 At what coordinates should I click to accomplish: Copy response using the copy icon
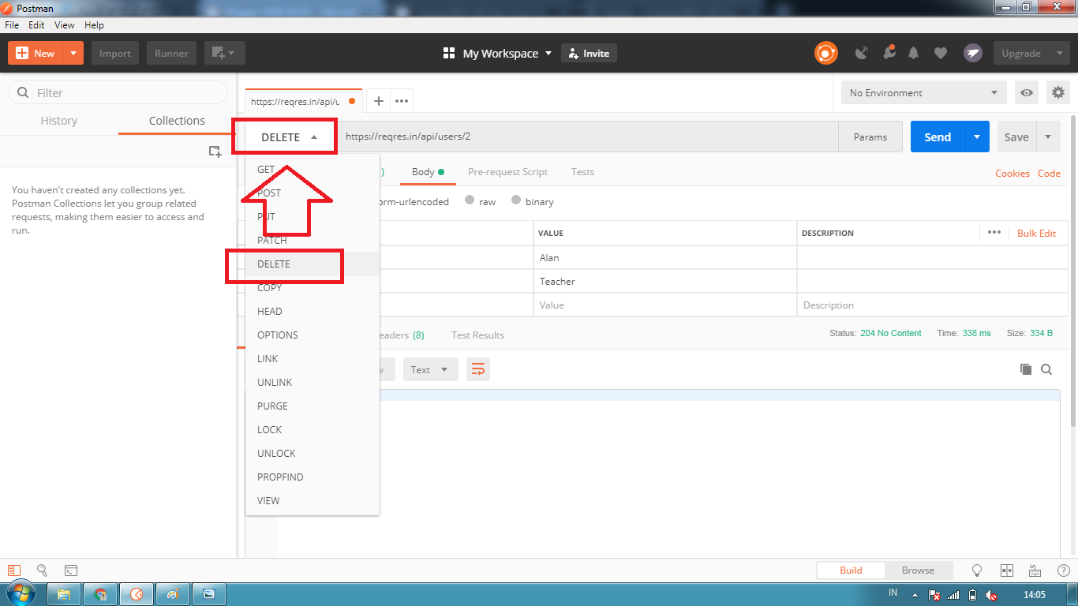click(x=1027, y=368)
